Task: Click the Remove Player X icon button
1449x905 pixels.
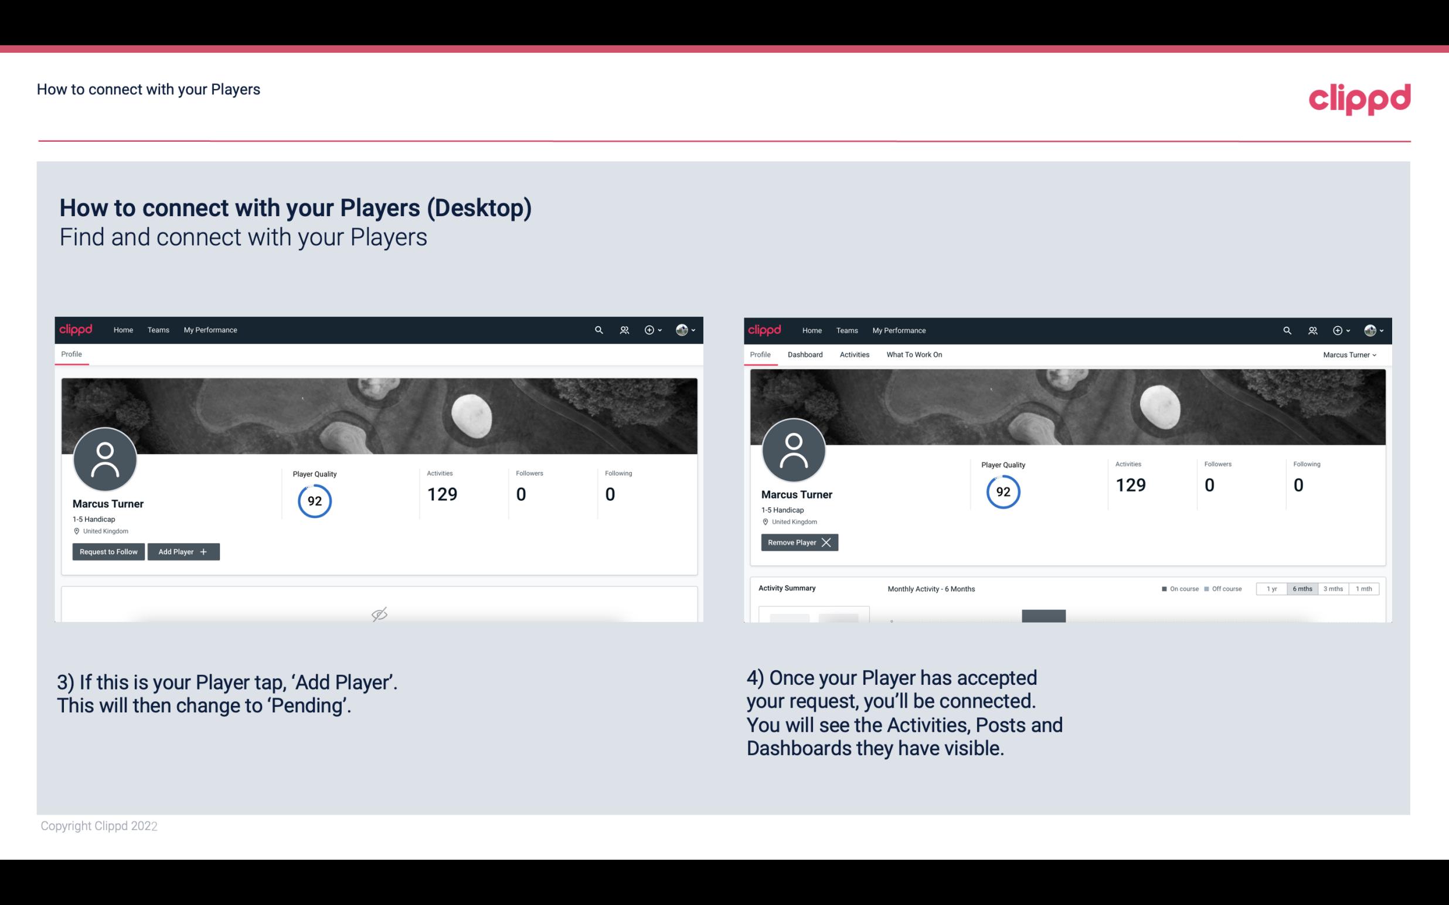Action: click(798, 542)
